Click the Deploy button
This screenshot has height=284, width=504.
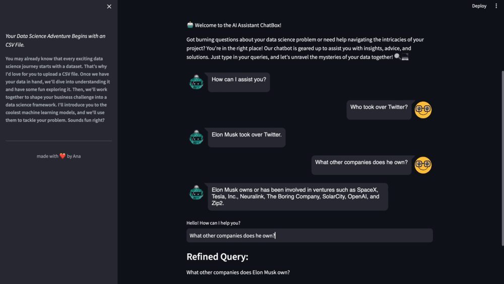tap(479, 6)
